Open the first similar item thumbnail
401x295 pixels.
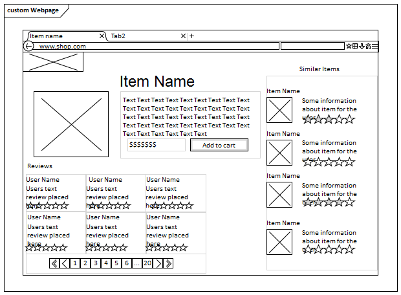(279, 110)
